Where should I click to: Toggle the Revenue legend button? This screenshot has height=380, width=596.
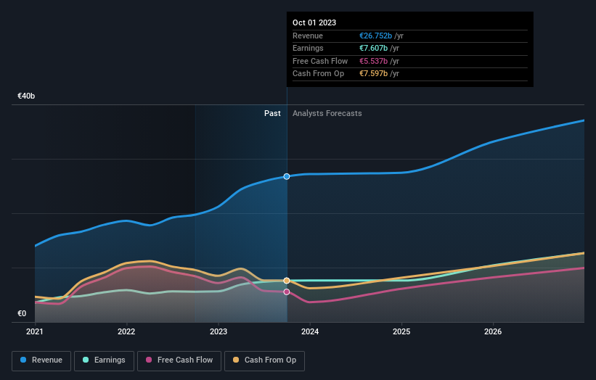41,360
